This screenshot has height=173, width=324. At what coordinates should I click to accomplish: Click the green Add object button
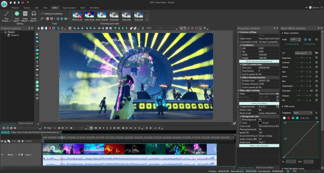(17, 17)
